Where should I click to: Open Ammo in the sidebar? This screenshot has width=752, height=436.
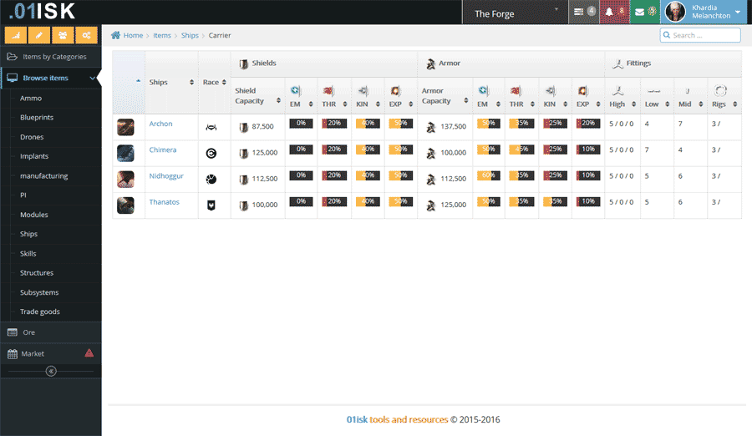tap(31, 98)
